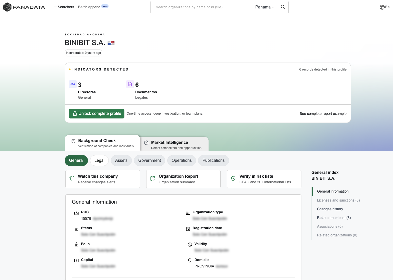Viewport: 393px width, 280px height.
Task: Click the Domicile location pin icon
Action: [x=190, y=261]
